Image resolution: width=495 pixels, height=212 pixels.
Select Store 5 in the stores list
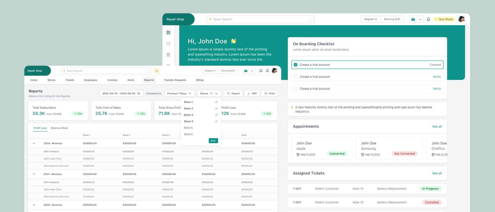click(x=188, y=128)
